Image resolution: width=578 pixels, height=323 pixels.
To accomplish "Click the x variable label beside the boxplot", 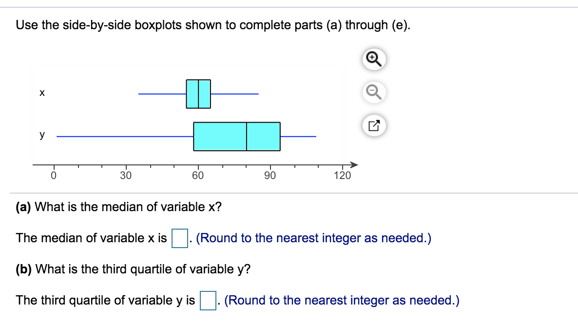I will (x=42, y=93).
